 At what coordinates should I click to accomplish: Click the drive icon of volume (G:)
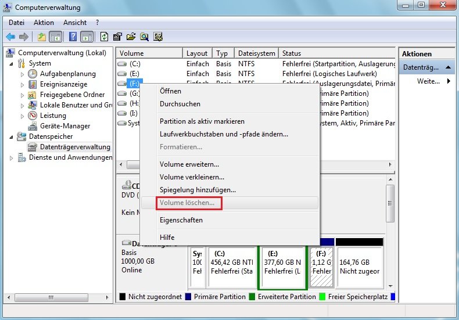122,94
